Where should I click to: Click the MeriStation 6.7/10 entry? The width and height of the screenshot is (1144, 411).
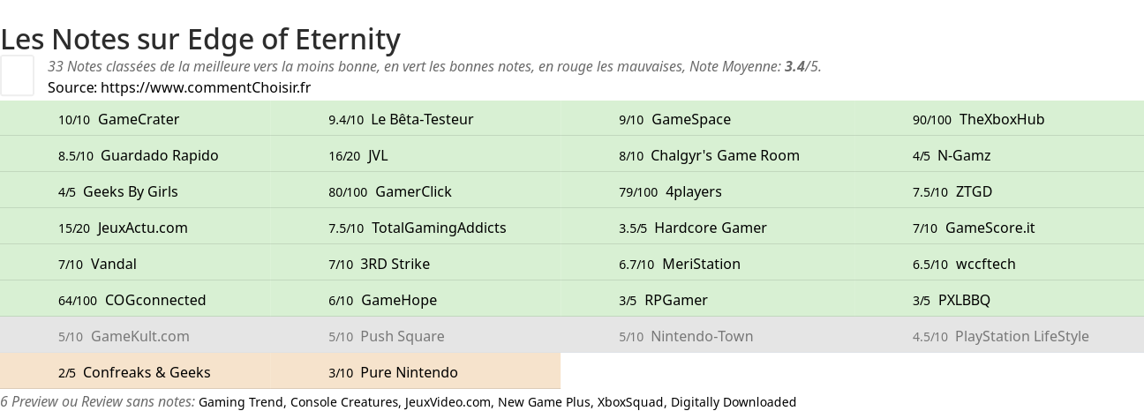[x=679, y=264]
